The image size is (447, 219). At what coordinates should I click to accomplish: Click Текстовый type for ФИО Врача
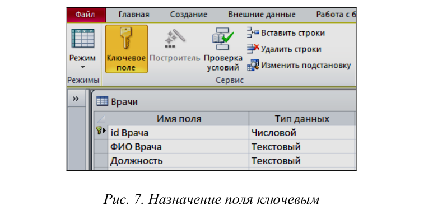(x=302, y=147)
